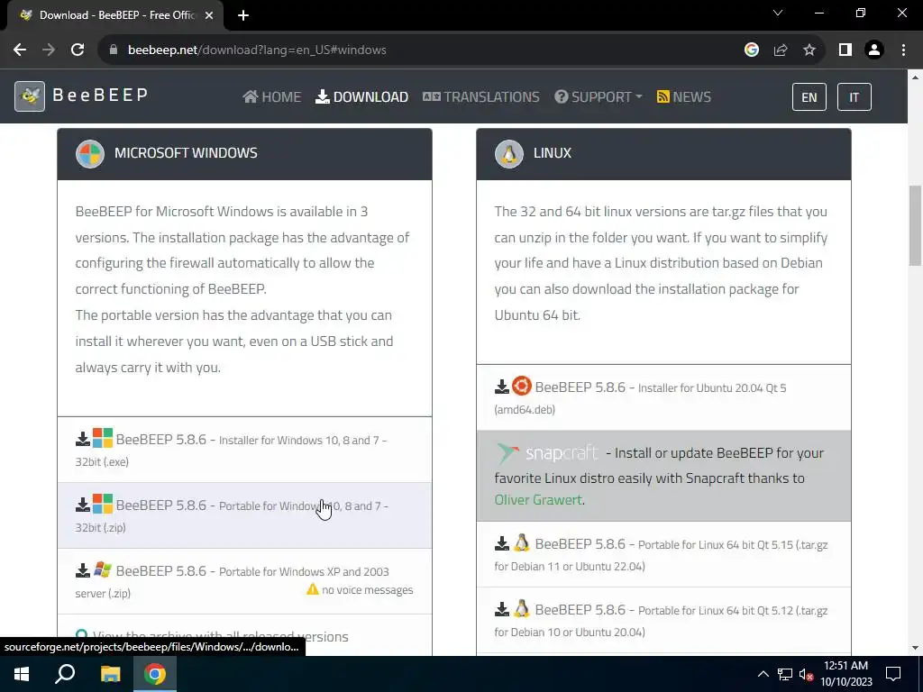Open the tab search chevron
The height and width of the screenshot is (692, 923).
click(x=778, y=13)
